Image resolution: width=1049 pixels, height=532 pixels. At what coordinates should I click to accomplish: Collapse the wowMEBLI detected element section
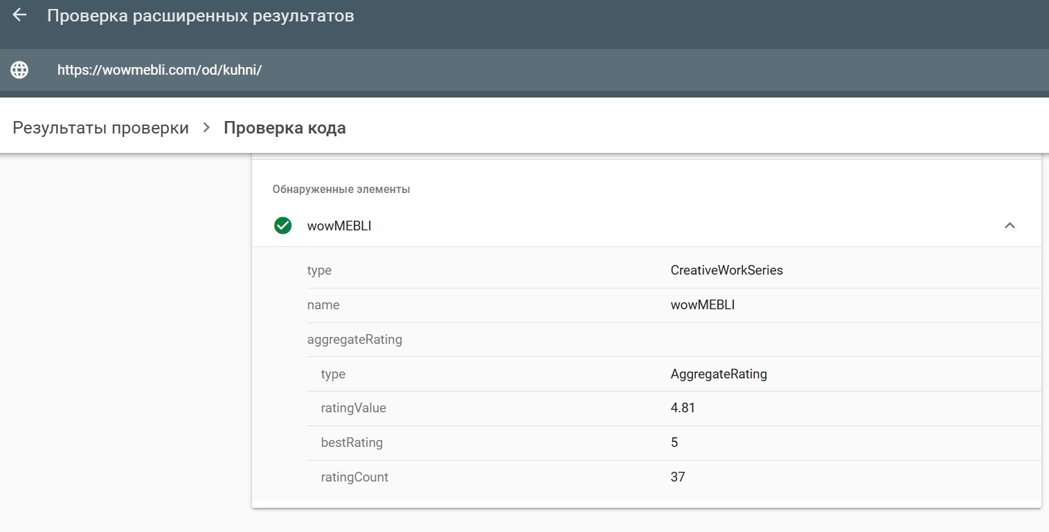click(1010, 226)
